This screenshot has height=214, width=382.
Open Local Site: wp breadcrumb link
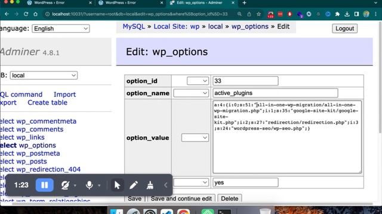click(177, 26)
